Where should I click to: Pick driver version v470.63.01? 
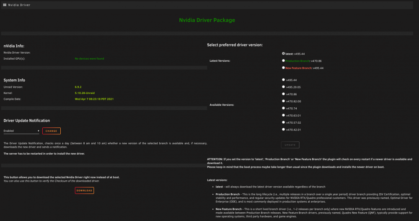point(283,115)
